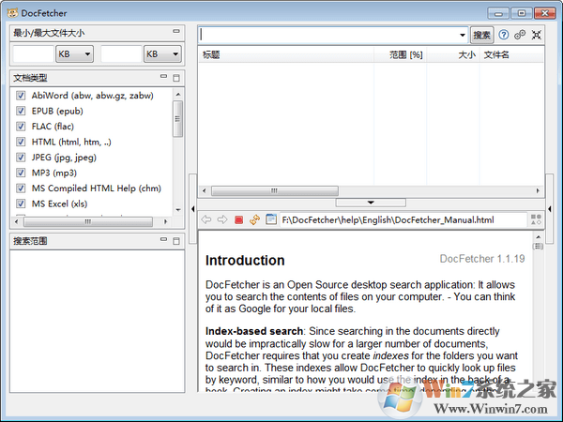The width and height of the screenshot is (563, 422).
Task: Expand the search history dropdown arrow
Action: pos(462,36)
